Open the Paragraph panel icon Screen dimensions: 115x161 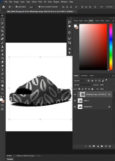[69, 53]
